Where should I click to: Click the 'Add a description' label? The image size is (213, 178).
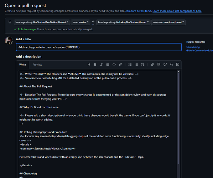pyautogui.click(x=28, y=57)
